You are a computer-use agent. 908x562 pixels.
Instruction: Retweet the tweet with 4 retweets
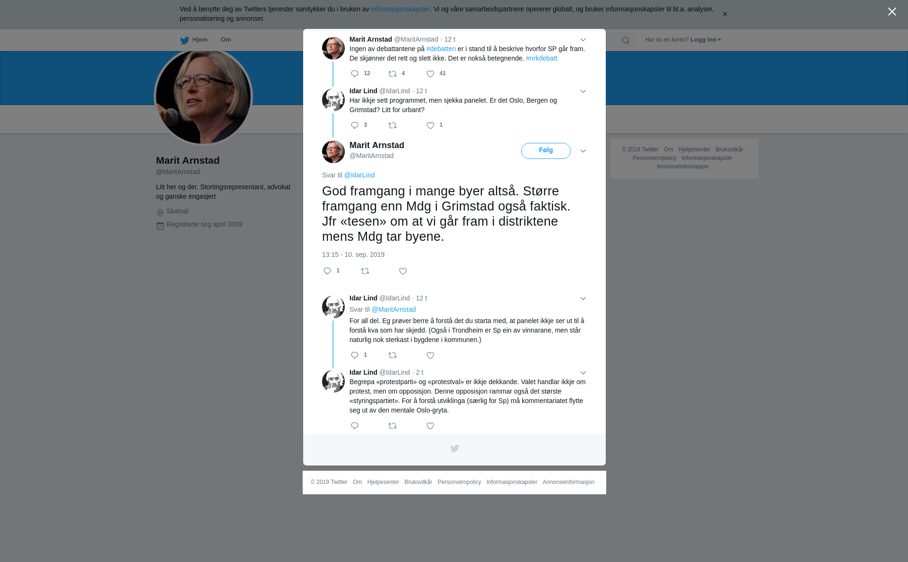coord(393,74)
